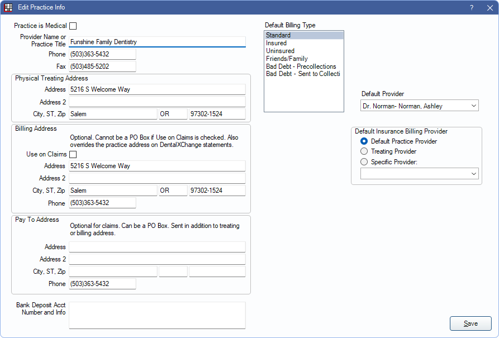The image size is (499, 338).
Task: Choose the Treating Provider radio button
Action: pyautogui.click(x=364, y=151)
